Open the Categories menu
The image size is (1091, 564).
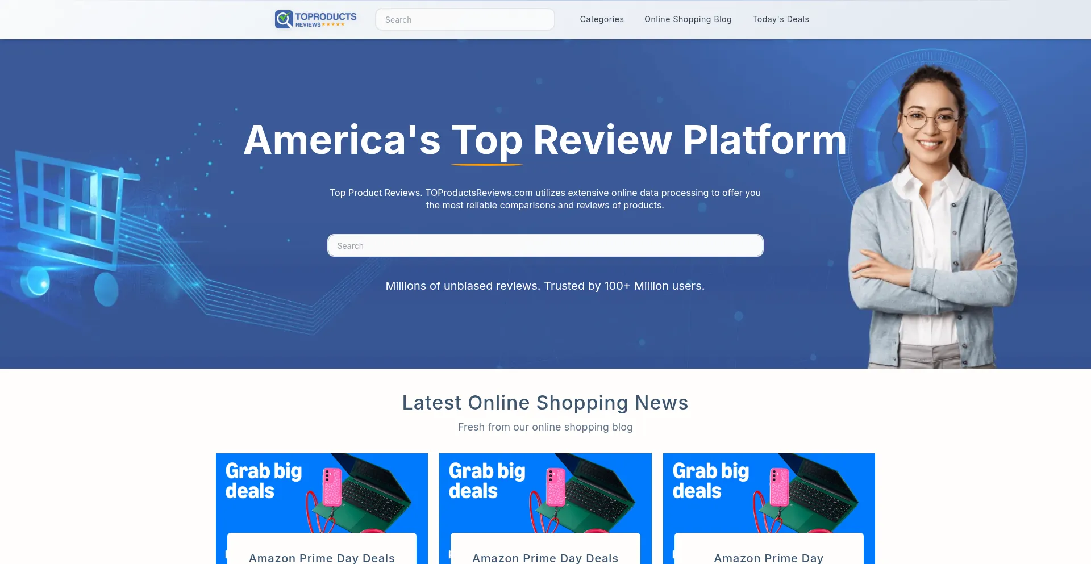point(602,19)
